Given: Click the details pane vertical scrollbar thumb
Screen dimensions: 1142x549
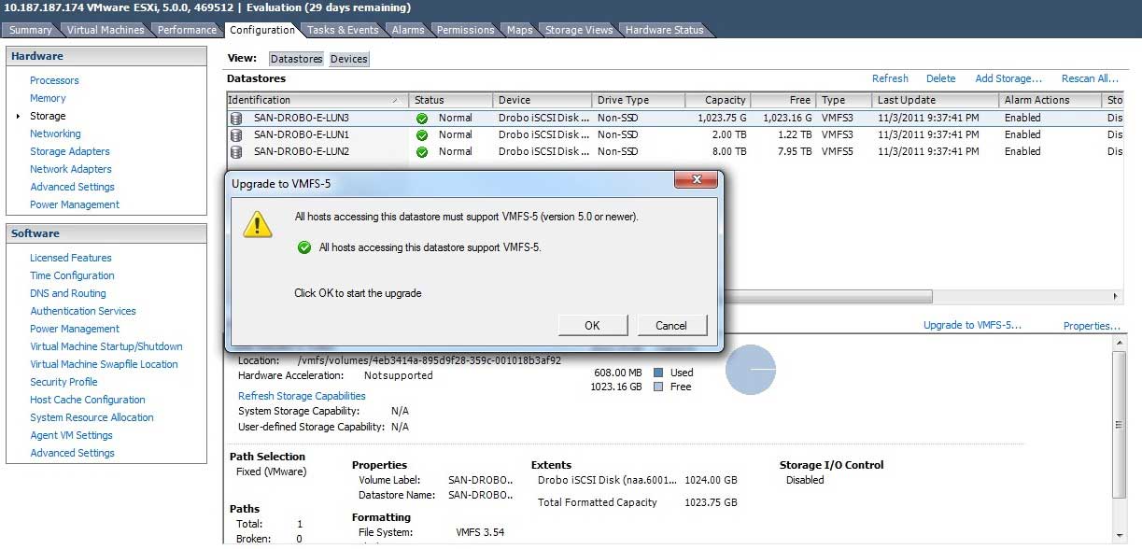Looking at the screenshot, I should click(x=1120, y=424).
